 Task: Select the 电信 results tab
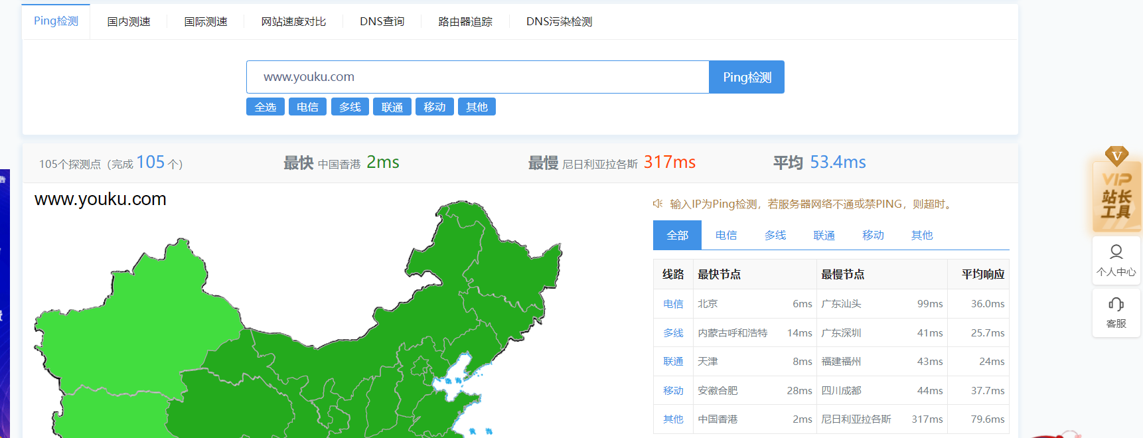click(726, 235)
